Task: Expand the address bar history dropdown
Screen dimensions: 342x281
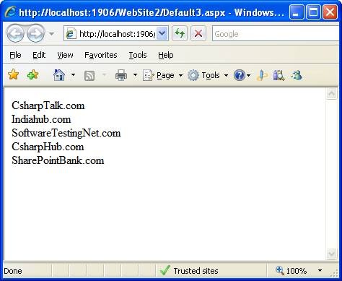Action: point(162,33)
